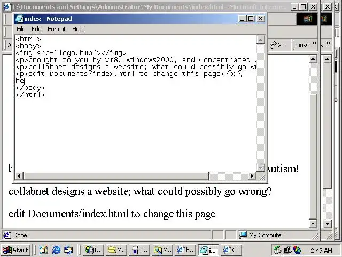Image resolution: width=342 pixels, height=257 pixels.
Task: Click the Internet Explorer inner vertical scrollbar thumb
Action: tap(313, 156)
